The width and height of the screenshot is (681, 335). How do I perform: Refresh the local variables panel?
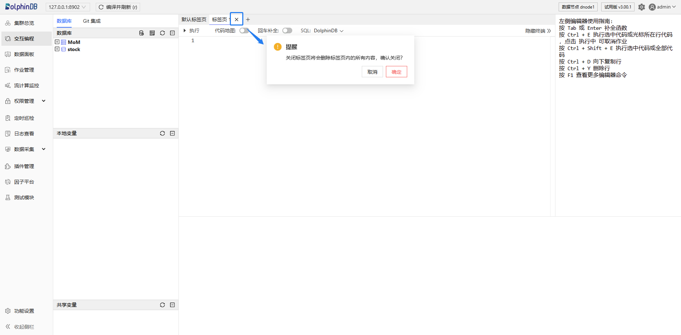click(x=162, y=133)
